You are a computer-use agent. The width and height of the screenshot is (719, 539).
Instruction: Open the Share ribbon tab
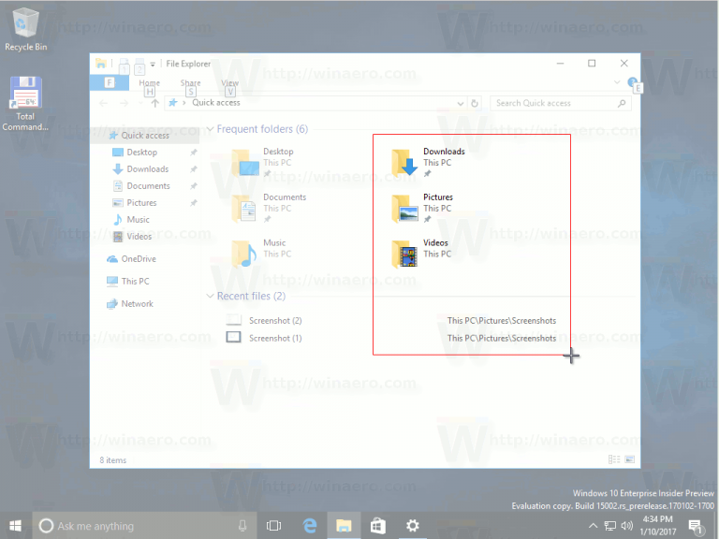tap(190, 83)
